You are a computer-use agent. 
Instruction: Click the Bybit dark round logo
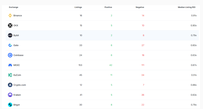[x=10, y=35]
